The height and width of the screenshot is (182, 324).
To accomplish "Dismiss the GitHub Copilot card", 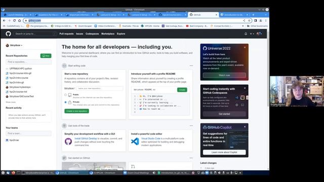I will (245, 127).
